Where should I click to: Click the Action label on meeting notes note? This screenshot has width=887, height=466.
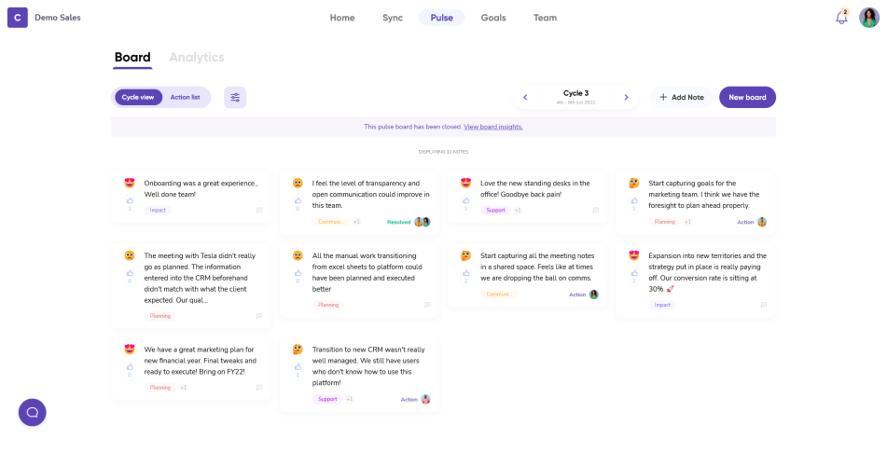point(577,295)
